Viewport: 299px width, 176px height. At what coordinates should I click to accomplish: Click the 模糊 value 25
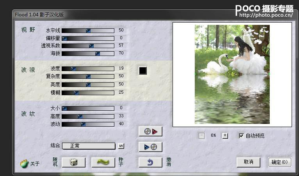121,92
